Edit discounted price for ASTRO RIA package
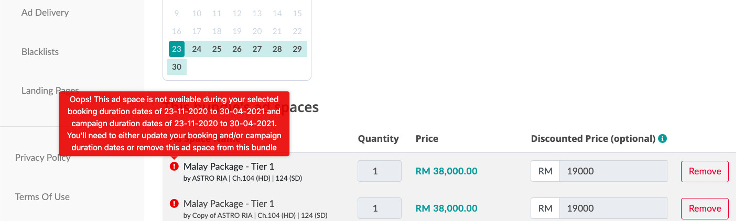The image size is (755, 221). [613, 171]
